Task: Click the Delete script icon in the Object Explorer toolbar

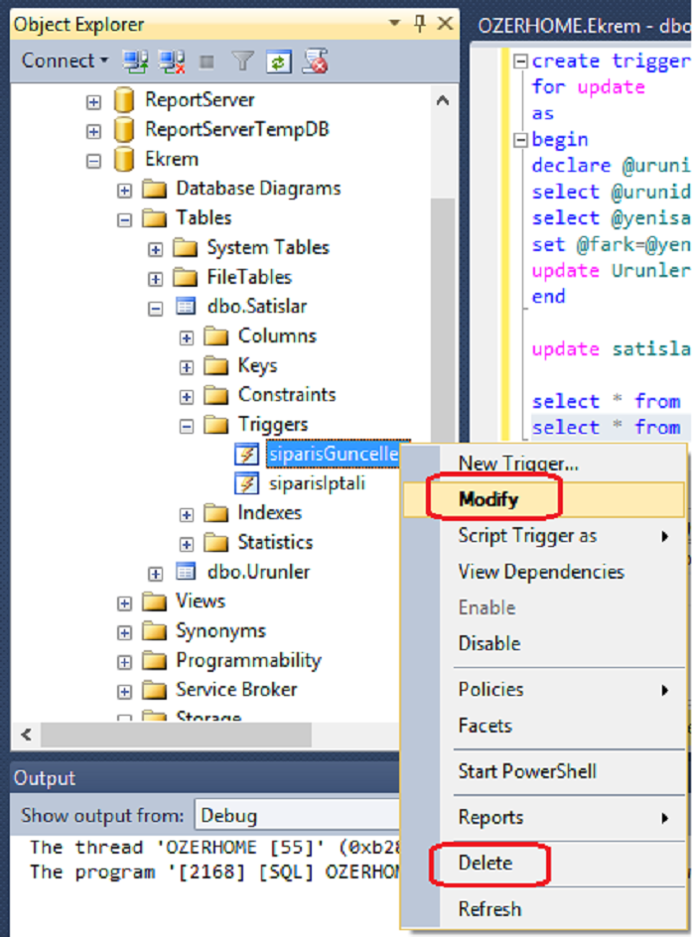Action: pyautogui.click(x=315, y=62)
